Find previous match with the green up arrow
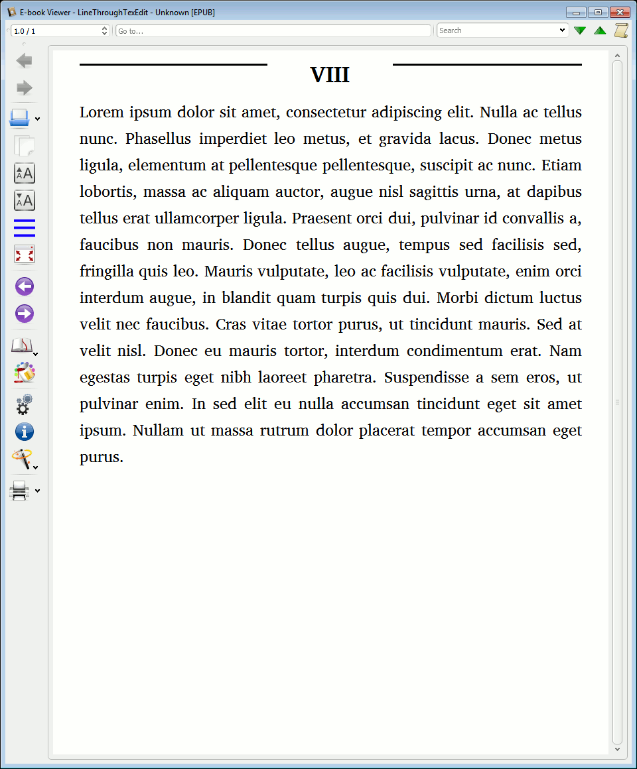Viewport: 637px width, 769px height. point(600,30)
